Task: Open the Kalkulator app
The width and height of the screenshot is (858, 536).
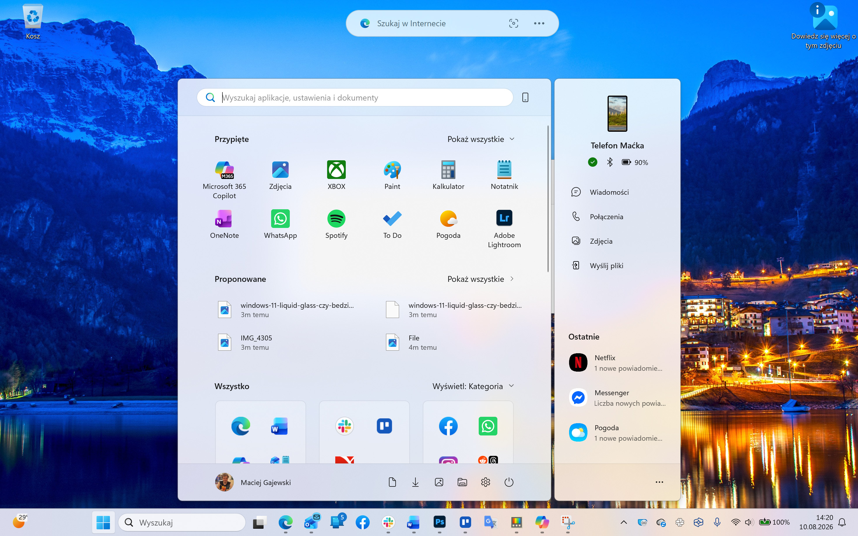Action: click(x=448, y=175)
